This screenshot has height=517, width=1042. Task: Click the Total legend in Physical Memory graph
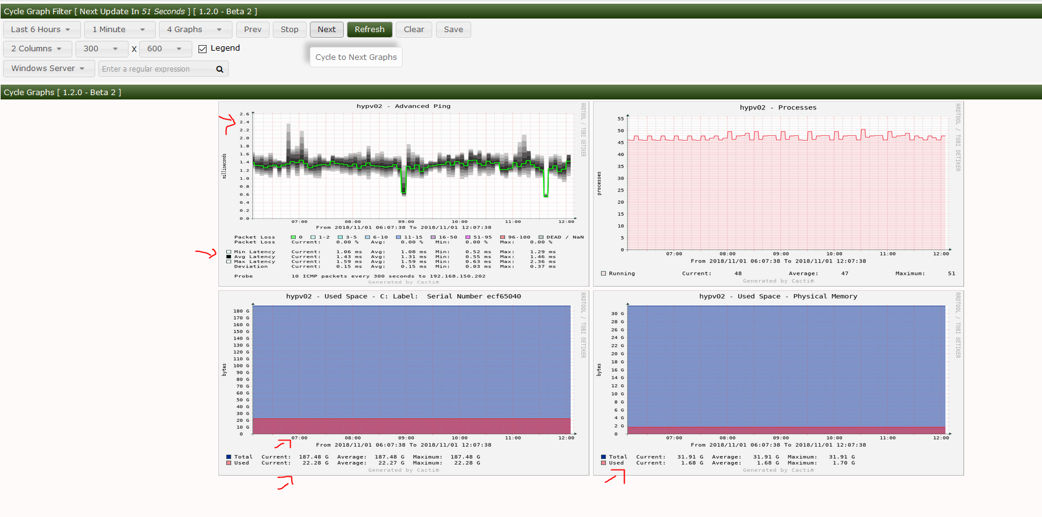click(x=614, y=457)
